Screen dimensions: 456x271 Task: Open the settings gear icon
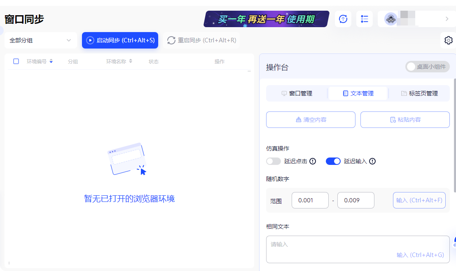[x=448, y=40]
